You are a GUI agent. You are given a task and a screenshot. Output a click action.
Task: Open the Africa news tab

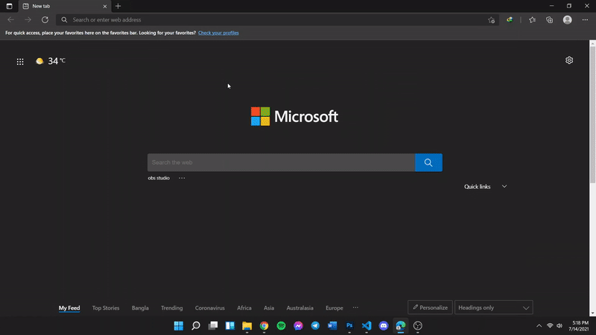(x=244, y=307)
